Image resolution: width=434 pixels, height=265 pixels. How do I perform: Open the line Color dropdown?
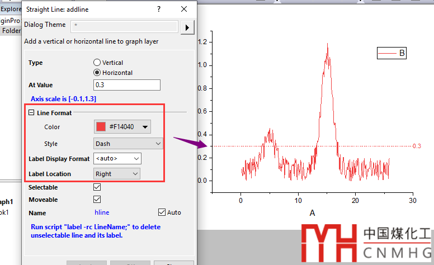[x=122, y=127]
